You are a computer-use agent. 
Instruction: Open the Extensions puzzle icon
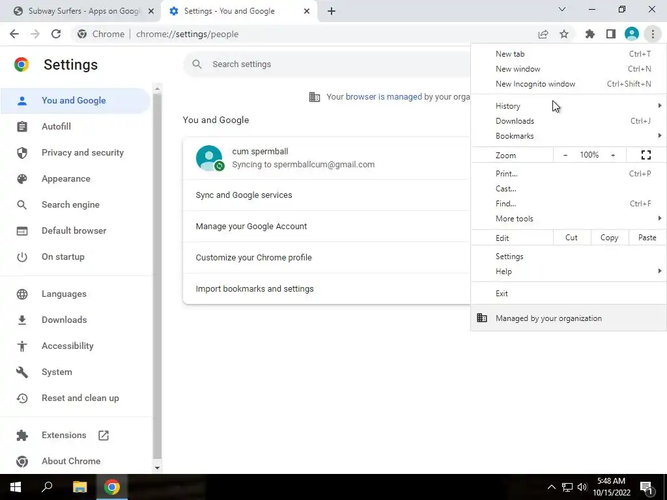[x=590, y=34]
